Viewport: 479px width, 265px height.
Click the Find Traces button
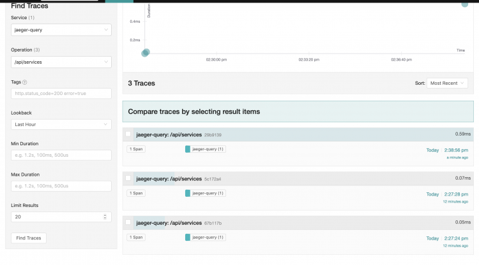[29, 238]
